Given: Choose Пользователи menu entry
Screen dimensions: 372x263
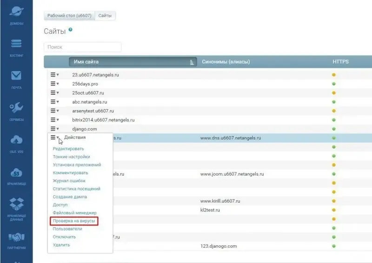Looking at the screenshot, I should 67,229.
